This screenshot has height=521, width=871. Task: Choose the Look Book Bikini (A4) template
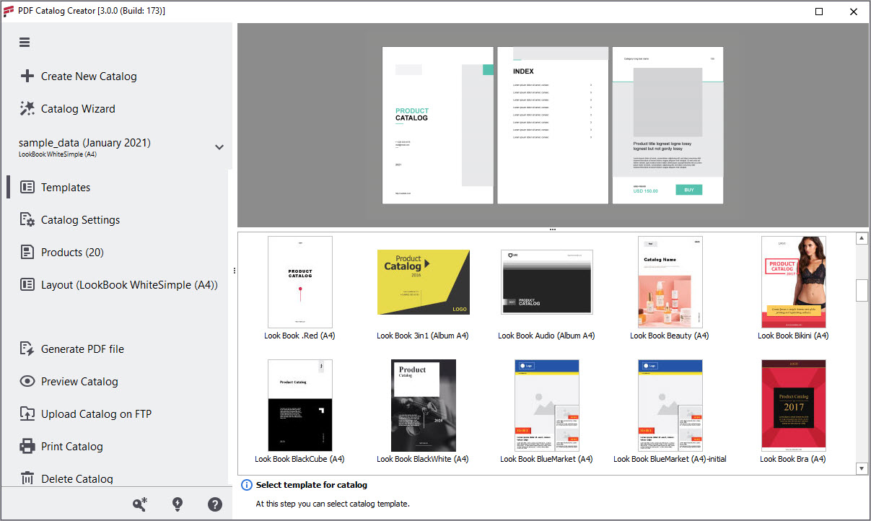(794, 282)
